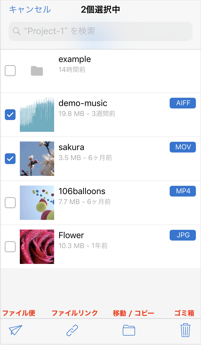Viewport: 201px width, 345px height.
Task: Click the MOV format badge
Action: tap(183, 147)
